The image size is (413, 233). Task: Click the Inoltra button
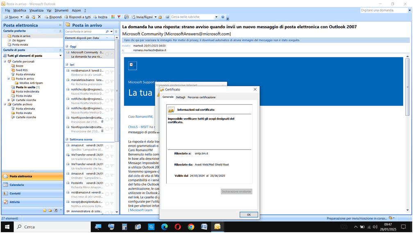[x=100, y=17]
